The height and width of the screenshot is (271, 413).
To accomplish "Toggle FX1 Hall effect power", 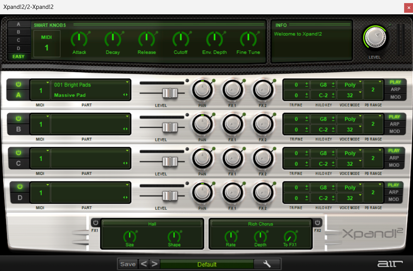I will (x=95, y=222).
